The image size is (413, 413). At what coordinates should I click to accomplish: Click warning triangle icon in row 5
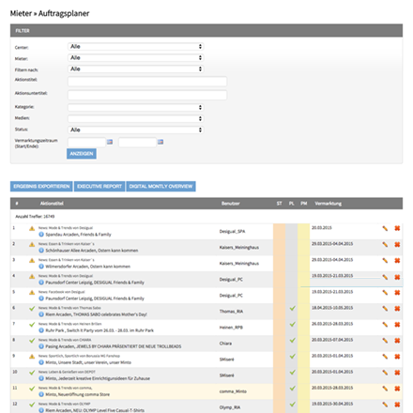32,293
